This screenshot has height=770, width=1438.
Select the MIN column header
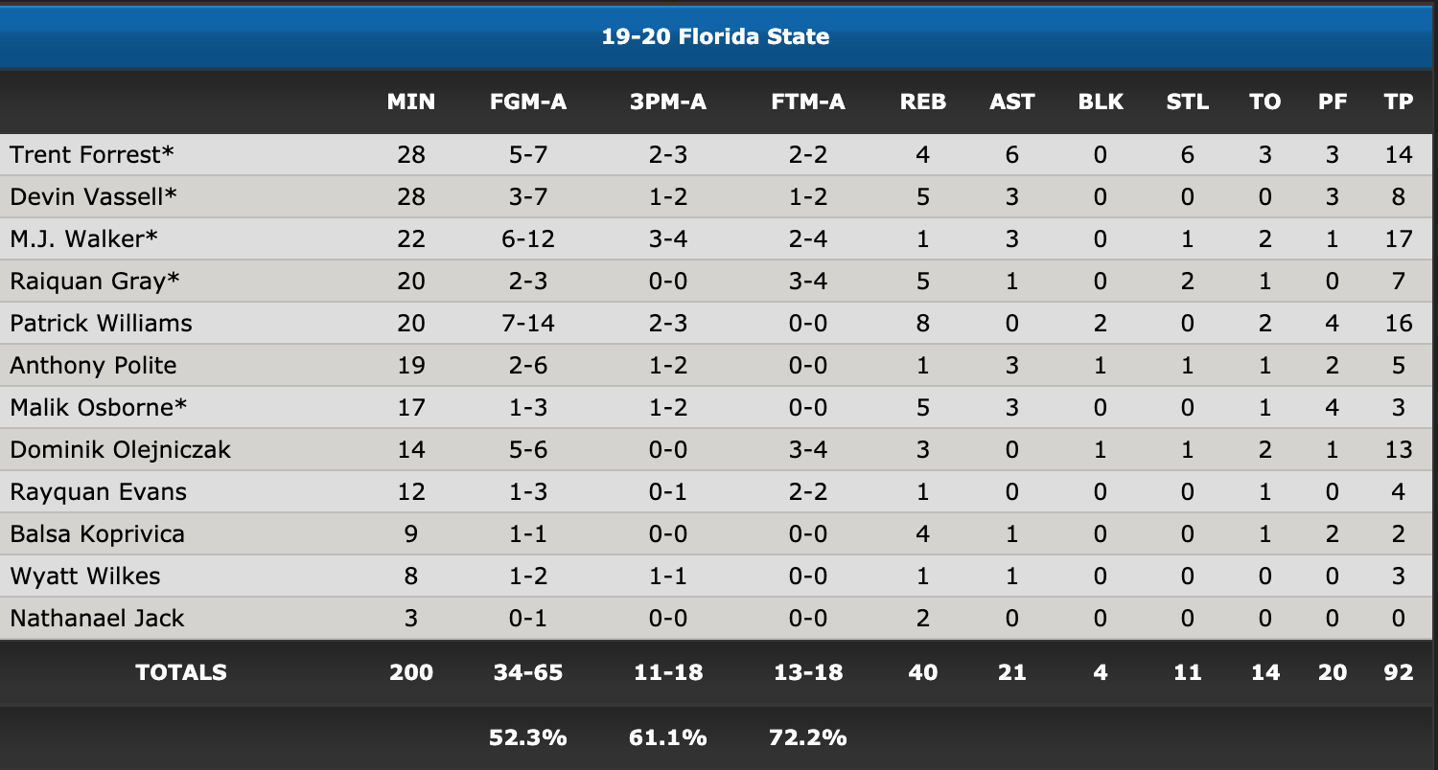pos(411,102)
